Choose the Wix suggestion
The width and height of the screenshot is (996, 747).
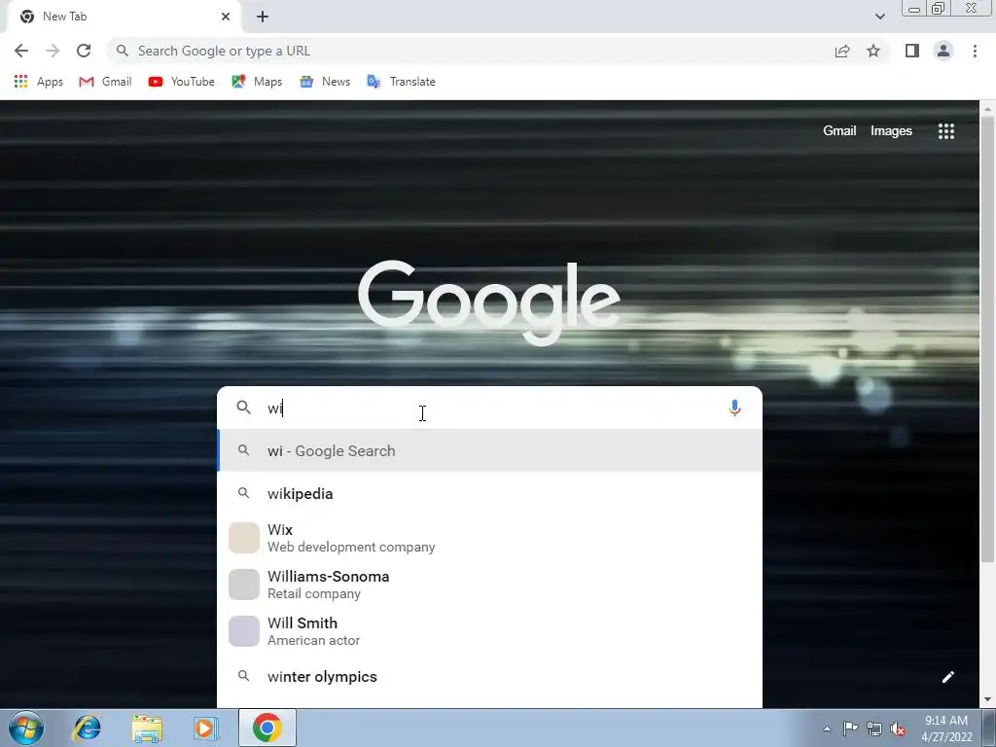click(x=489, y=538)
